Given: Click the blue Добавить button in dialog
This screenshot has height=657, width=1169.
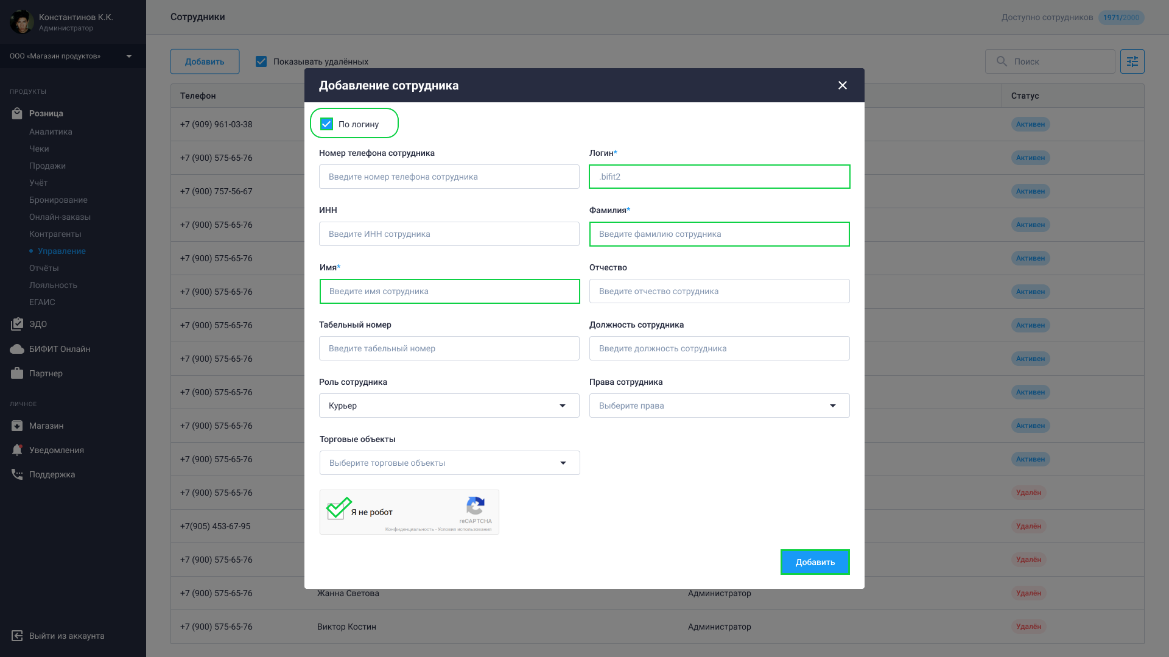Looking at the screenshot, I should click(x=815, y=562).
